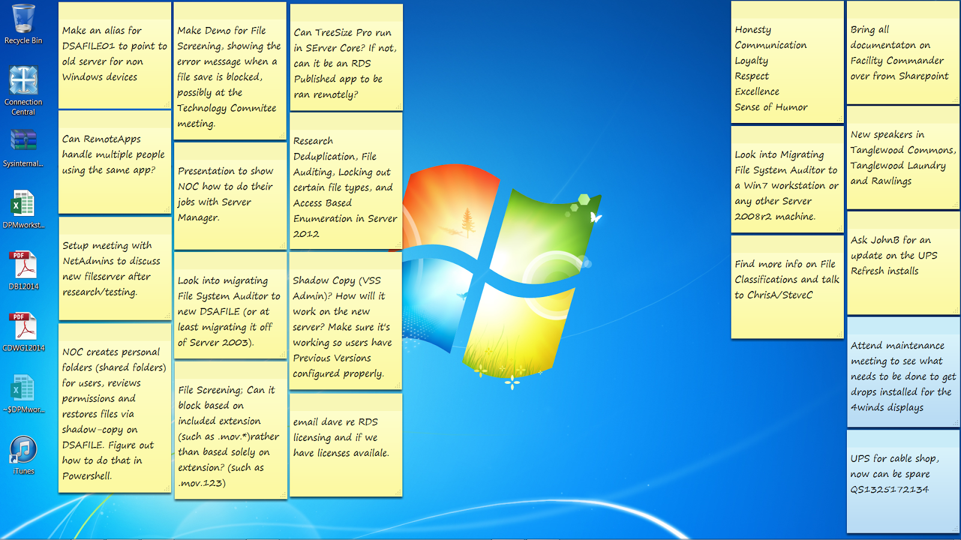Select the DPMworkst Excel file icon
961x540 pixels.
click(x=23, y=209)
